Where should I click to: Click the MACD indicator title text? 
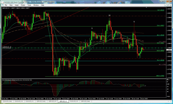pos(17,80)
